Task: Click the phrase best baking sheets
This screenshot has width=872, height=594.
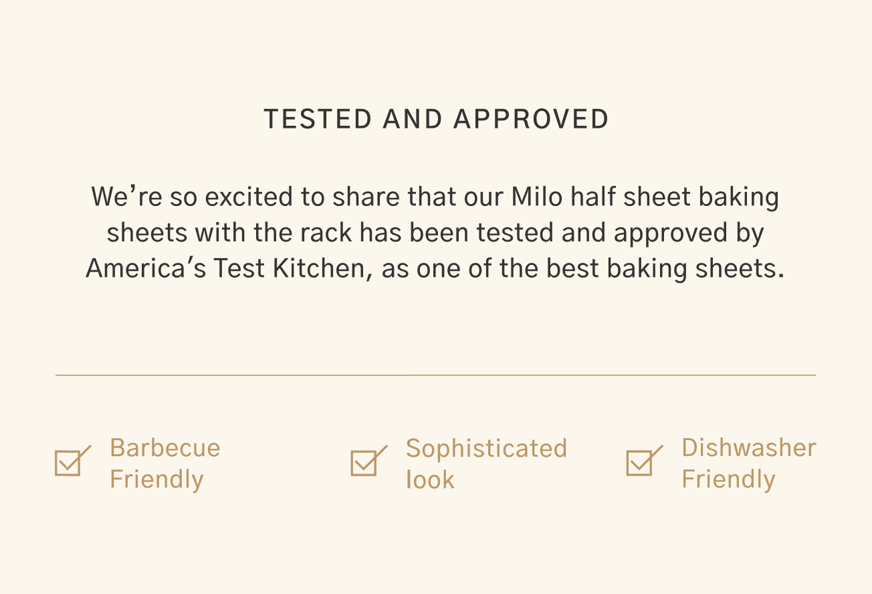Action: pos(664,268)
